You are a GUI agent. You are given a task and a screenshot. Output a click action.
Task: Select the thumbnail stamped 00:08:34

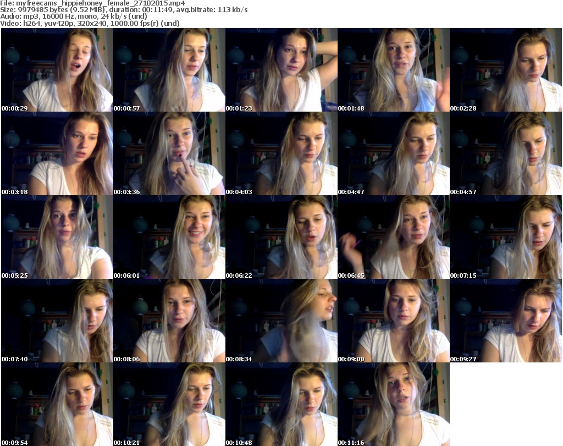click(x=281, y=321)
